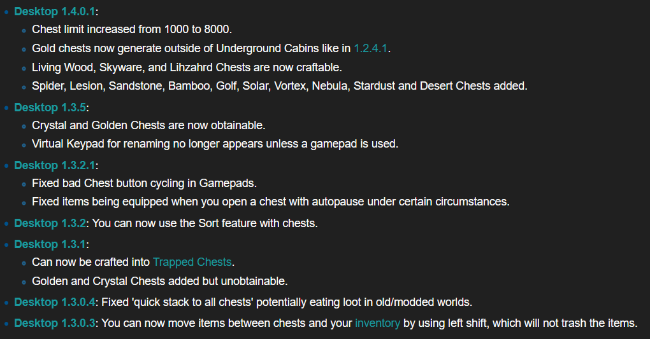Click the 'Virtual Keypad for renaming' line

point(215,144)
